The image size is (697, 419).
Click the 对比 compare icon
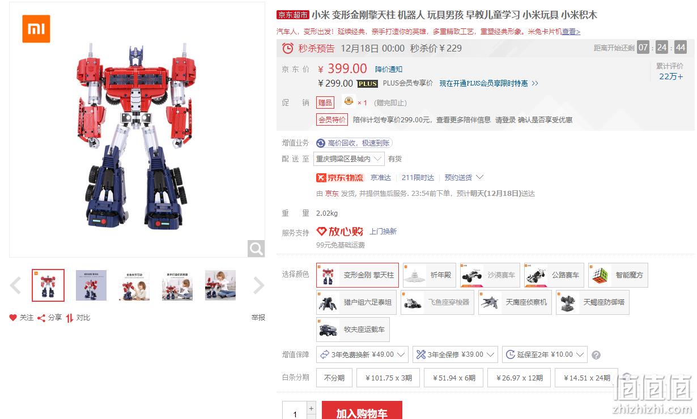[x=70, y=318]
